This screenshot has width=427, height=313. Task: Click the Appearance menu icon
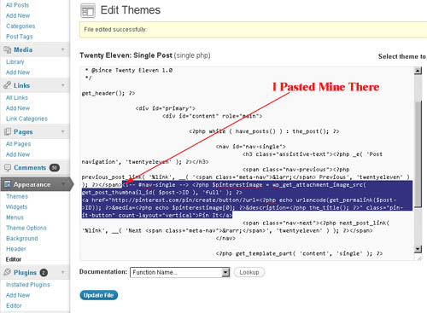click(x=7, y=184)
